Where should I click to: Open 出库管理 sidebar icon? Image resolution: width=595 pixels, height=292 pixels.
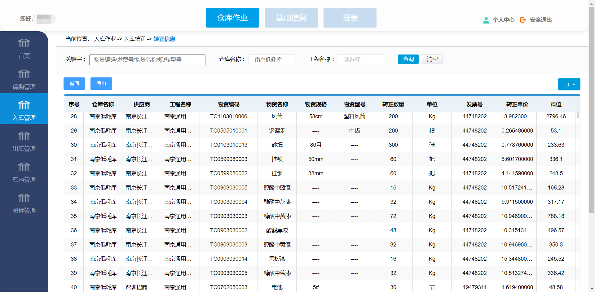pyautogui.click(x=24, y=136)
